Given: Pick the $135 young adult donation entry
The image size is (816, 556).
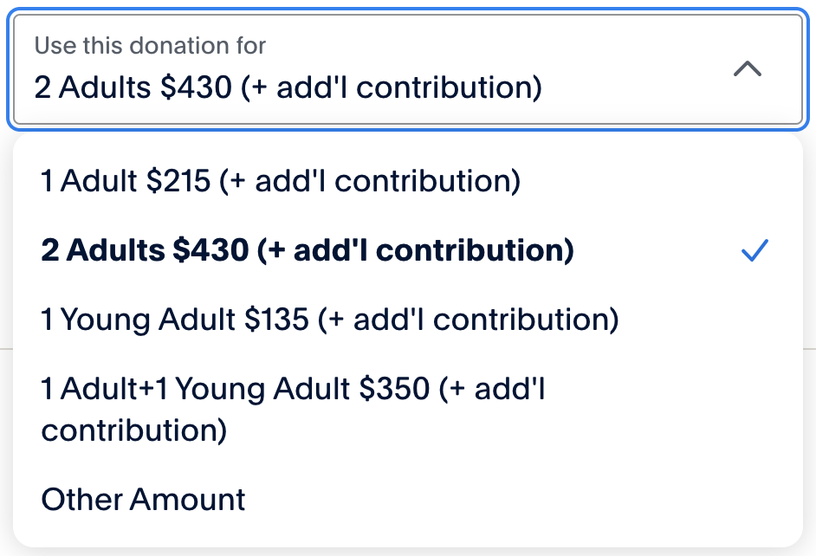Looking at the screenshot, I should (x=329, y=320).
